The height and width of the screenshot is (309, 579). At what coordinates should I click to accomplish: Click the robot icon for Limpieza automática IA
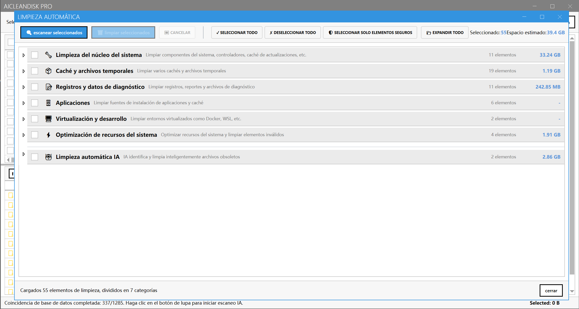[49, 157]
